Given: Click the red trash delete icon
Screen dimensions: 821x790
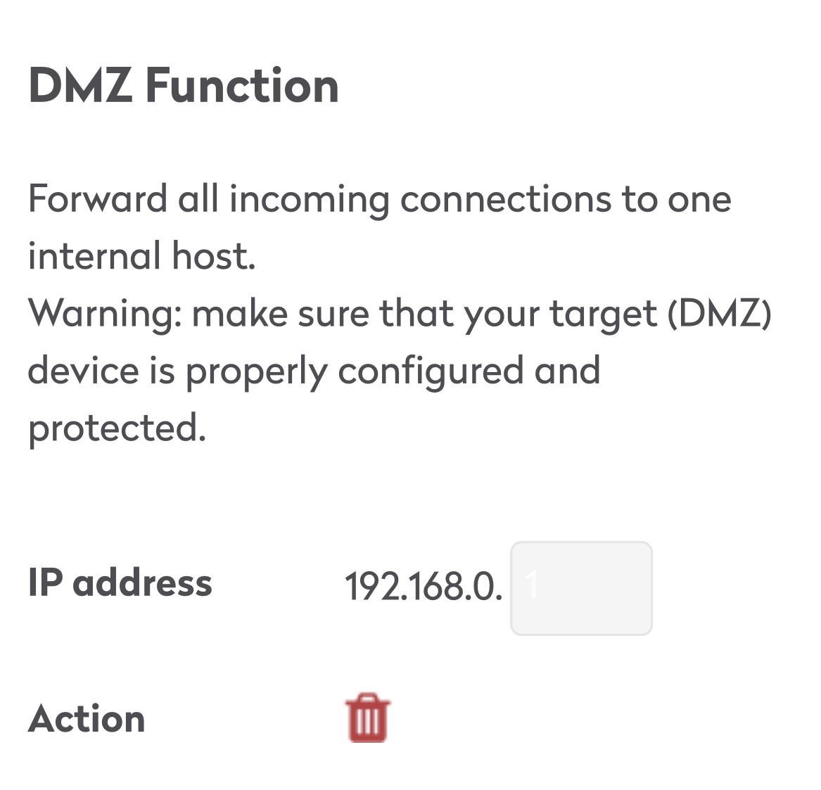Looking at the screenshot, I should tap(367, 718).
